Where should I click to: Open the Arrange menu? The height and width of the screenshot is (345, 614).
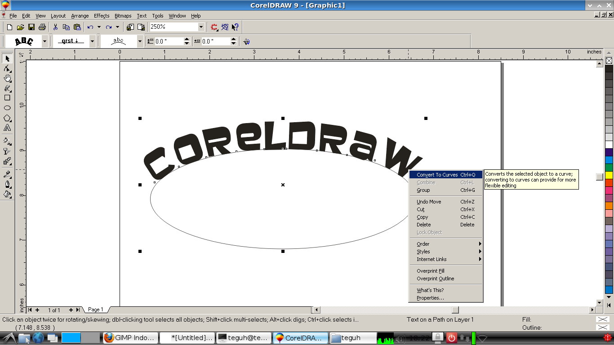tap(80, 16)
